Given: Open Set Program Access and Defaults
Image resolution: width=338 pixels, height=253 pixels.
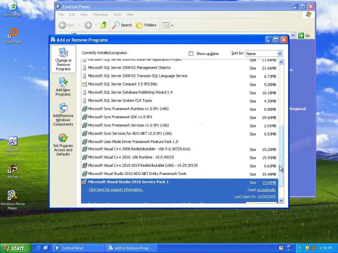Looking at the screenshot, I should [63, 145].
